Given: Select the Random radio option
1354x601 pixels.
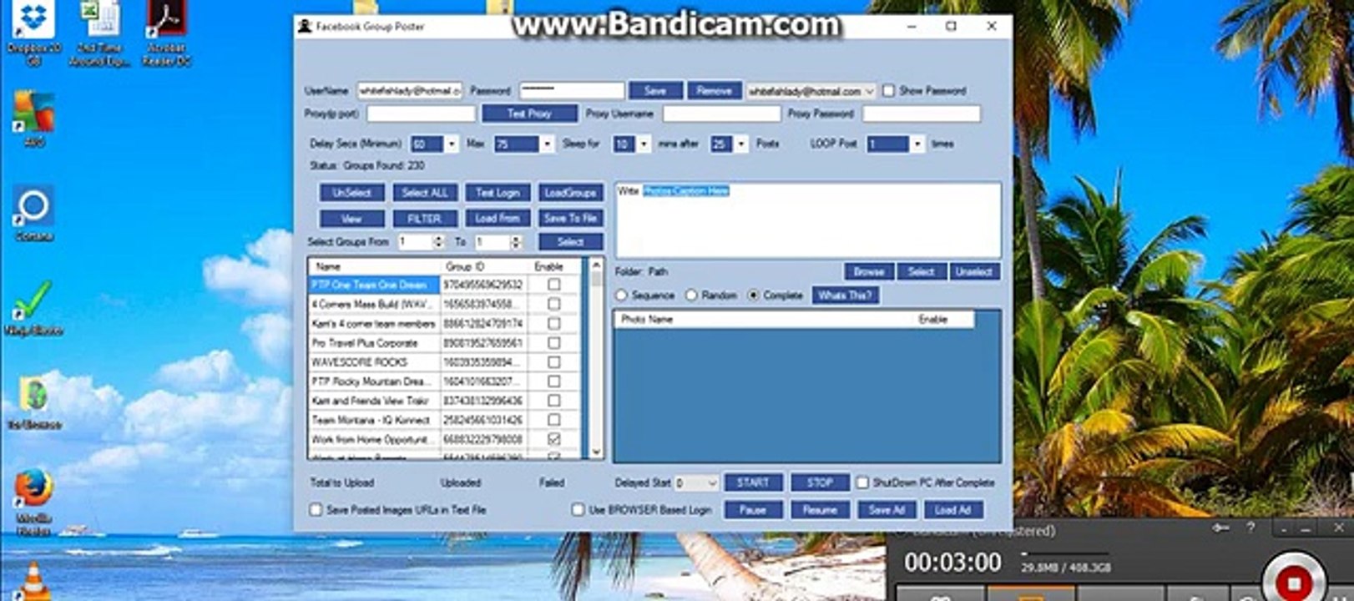Looking at the screenshot, I should pos(691,295).
